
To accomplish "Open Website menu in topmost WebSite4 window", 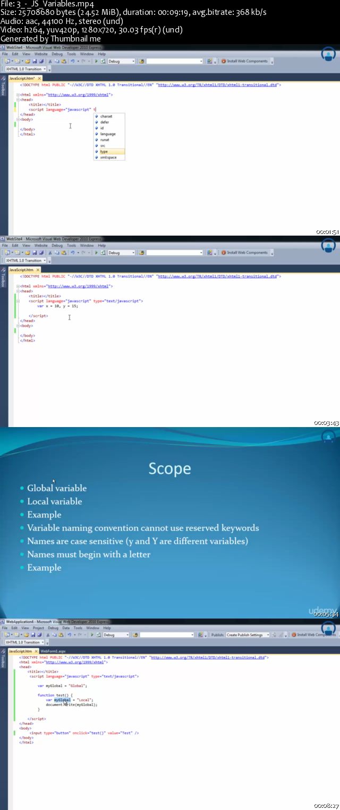I will pyautogui.click(x=41, y=54).
